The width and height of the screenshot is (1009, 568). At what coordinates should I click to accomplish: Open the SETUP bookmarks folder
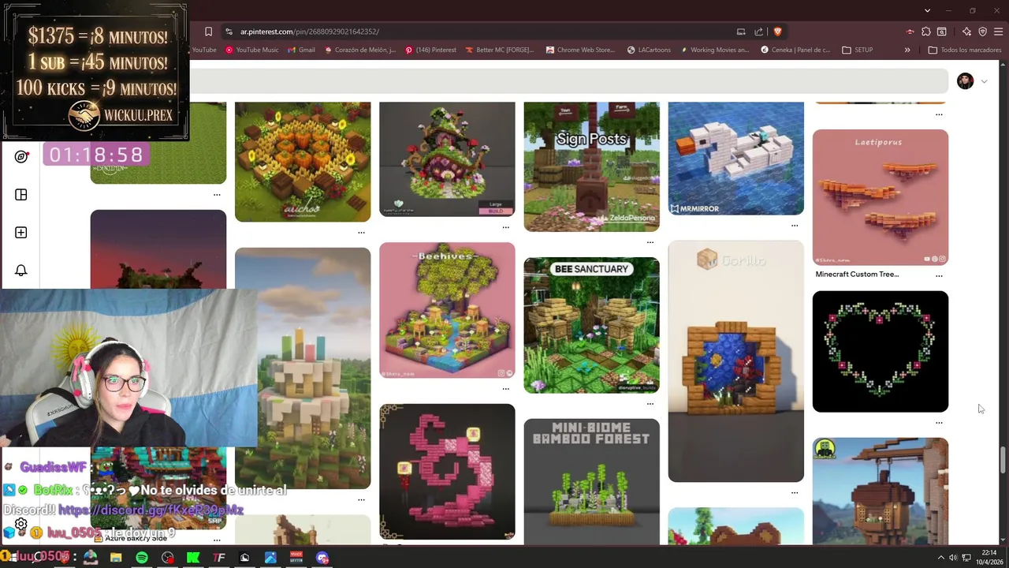point(858,50)
